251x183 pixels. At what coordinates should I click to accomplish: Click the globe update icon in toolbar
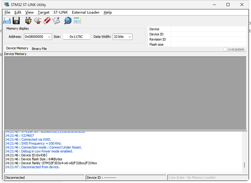(68, 21)
